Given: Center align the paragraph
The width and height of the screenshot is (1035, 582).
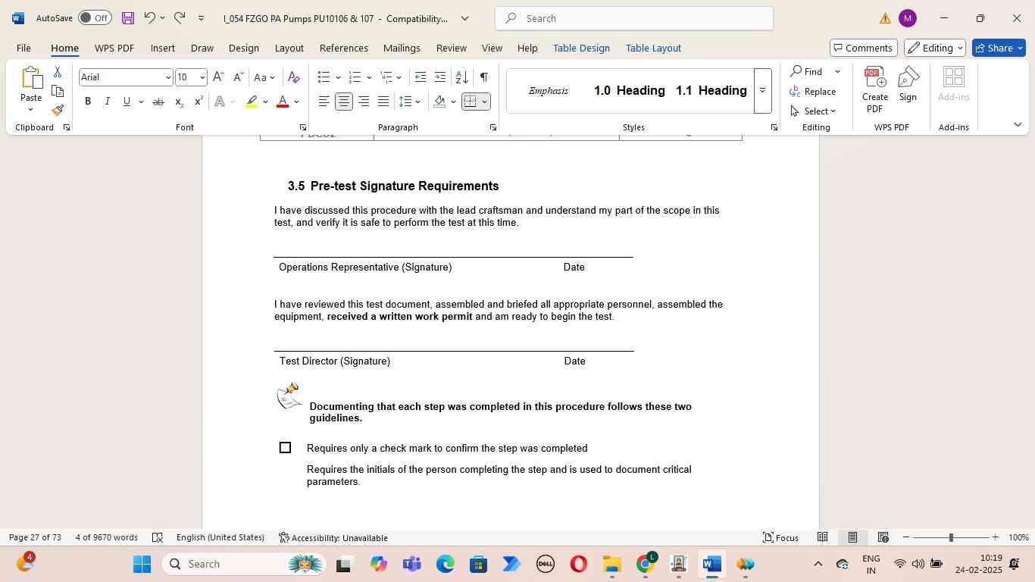Looking at the screenshot, I should (x=343, y=102).
